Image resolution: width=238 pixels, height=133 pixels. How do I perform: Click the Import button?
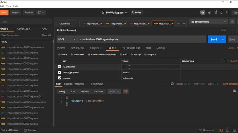click(16, 13)
